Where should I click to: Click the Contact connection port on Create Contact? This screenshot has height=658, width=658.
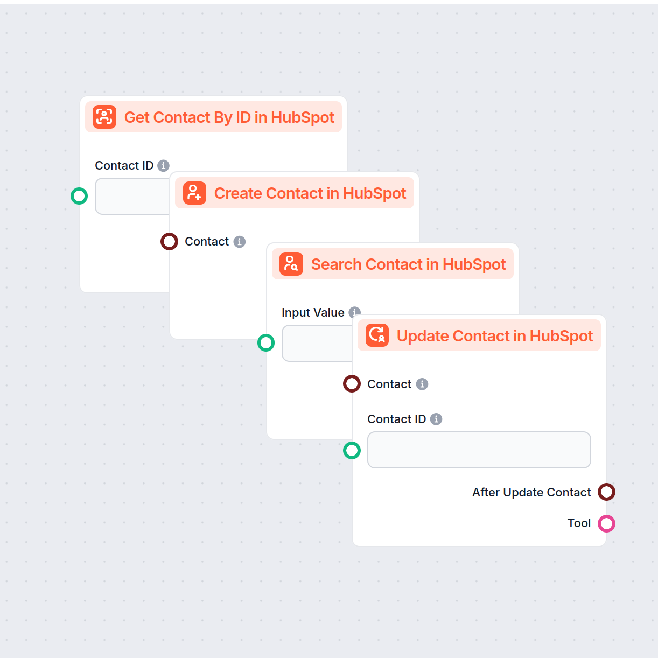pyautogui.click(x=169, y=241)
